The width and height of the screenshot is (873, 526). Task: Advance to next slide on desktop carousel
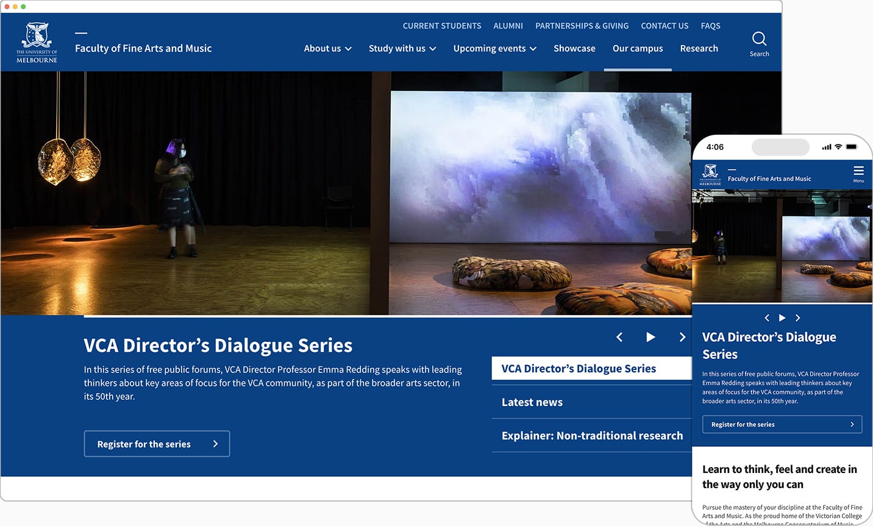[x=682, y=337]
